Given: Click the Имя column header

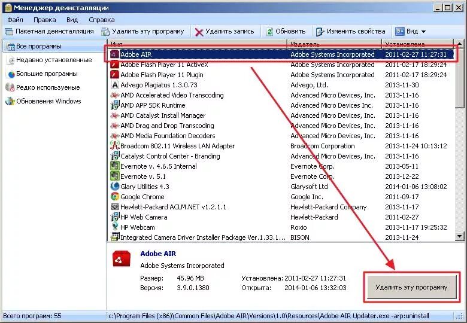Looking at the screenshot, I should tap(197, 44).
